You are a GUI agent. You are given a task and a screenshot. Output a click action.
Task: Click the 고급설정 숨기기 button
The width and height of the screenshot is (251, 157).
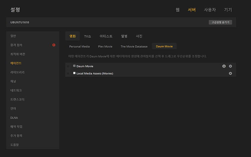point(220,22)
